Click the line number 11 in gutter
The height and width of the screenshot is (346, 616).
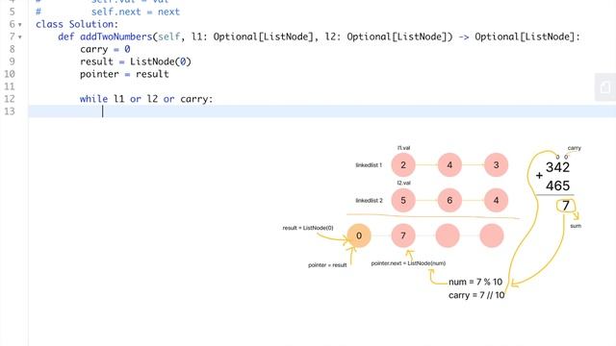tap(10, 86)
